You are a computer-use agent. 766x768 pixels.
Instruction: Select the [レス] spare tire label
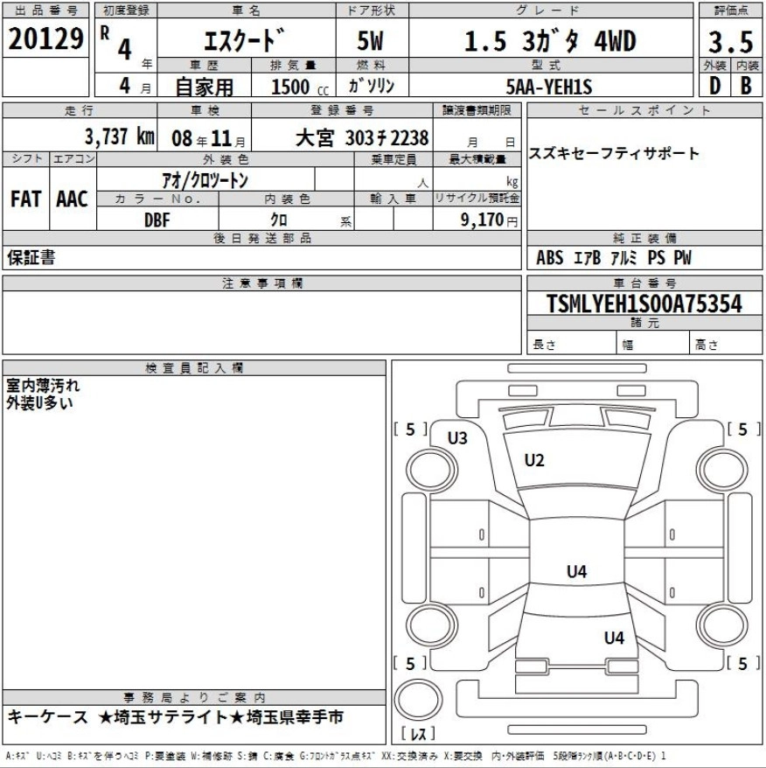(418, 734)
